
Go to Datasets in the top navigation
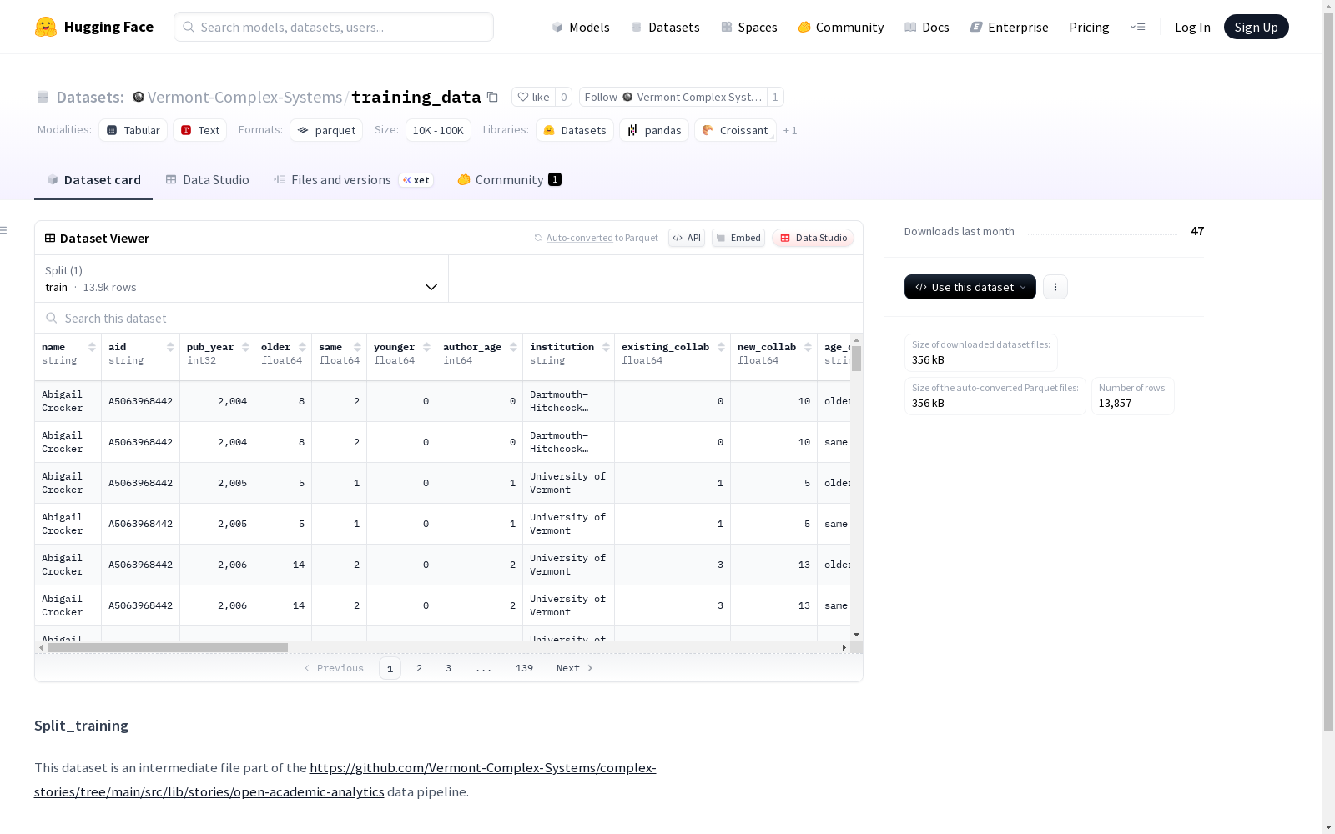click(x=665, y=27)
